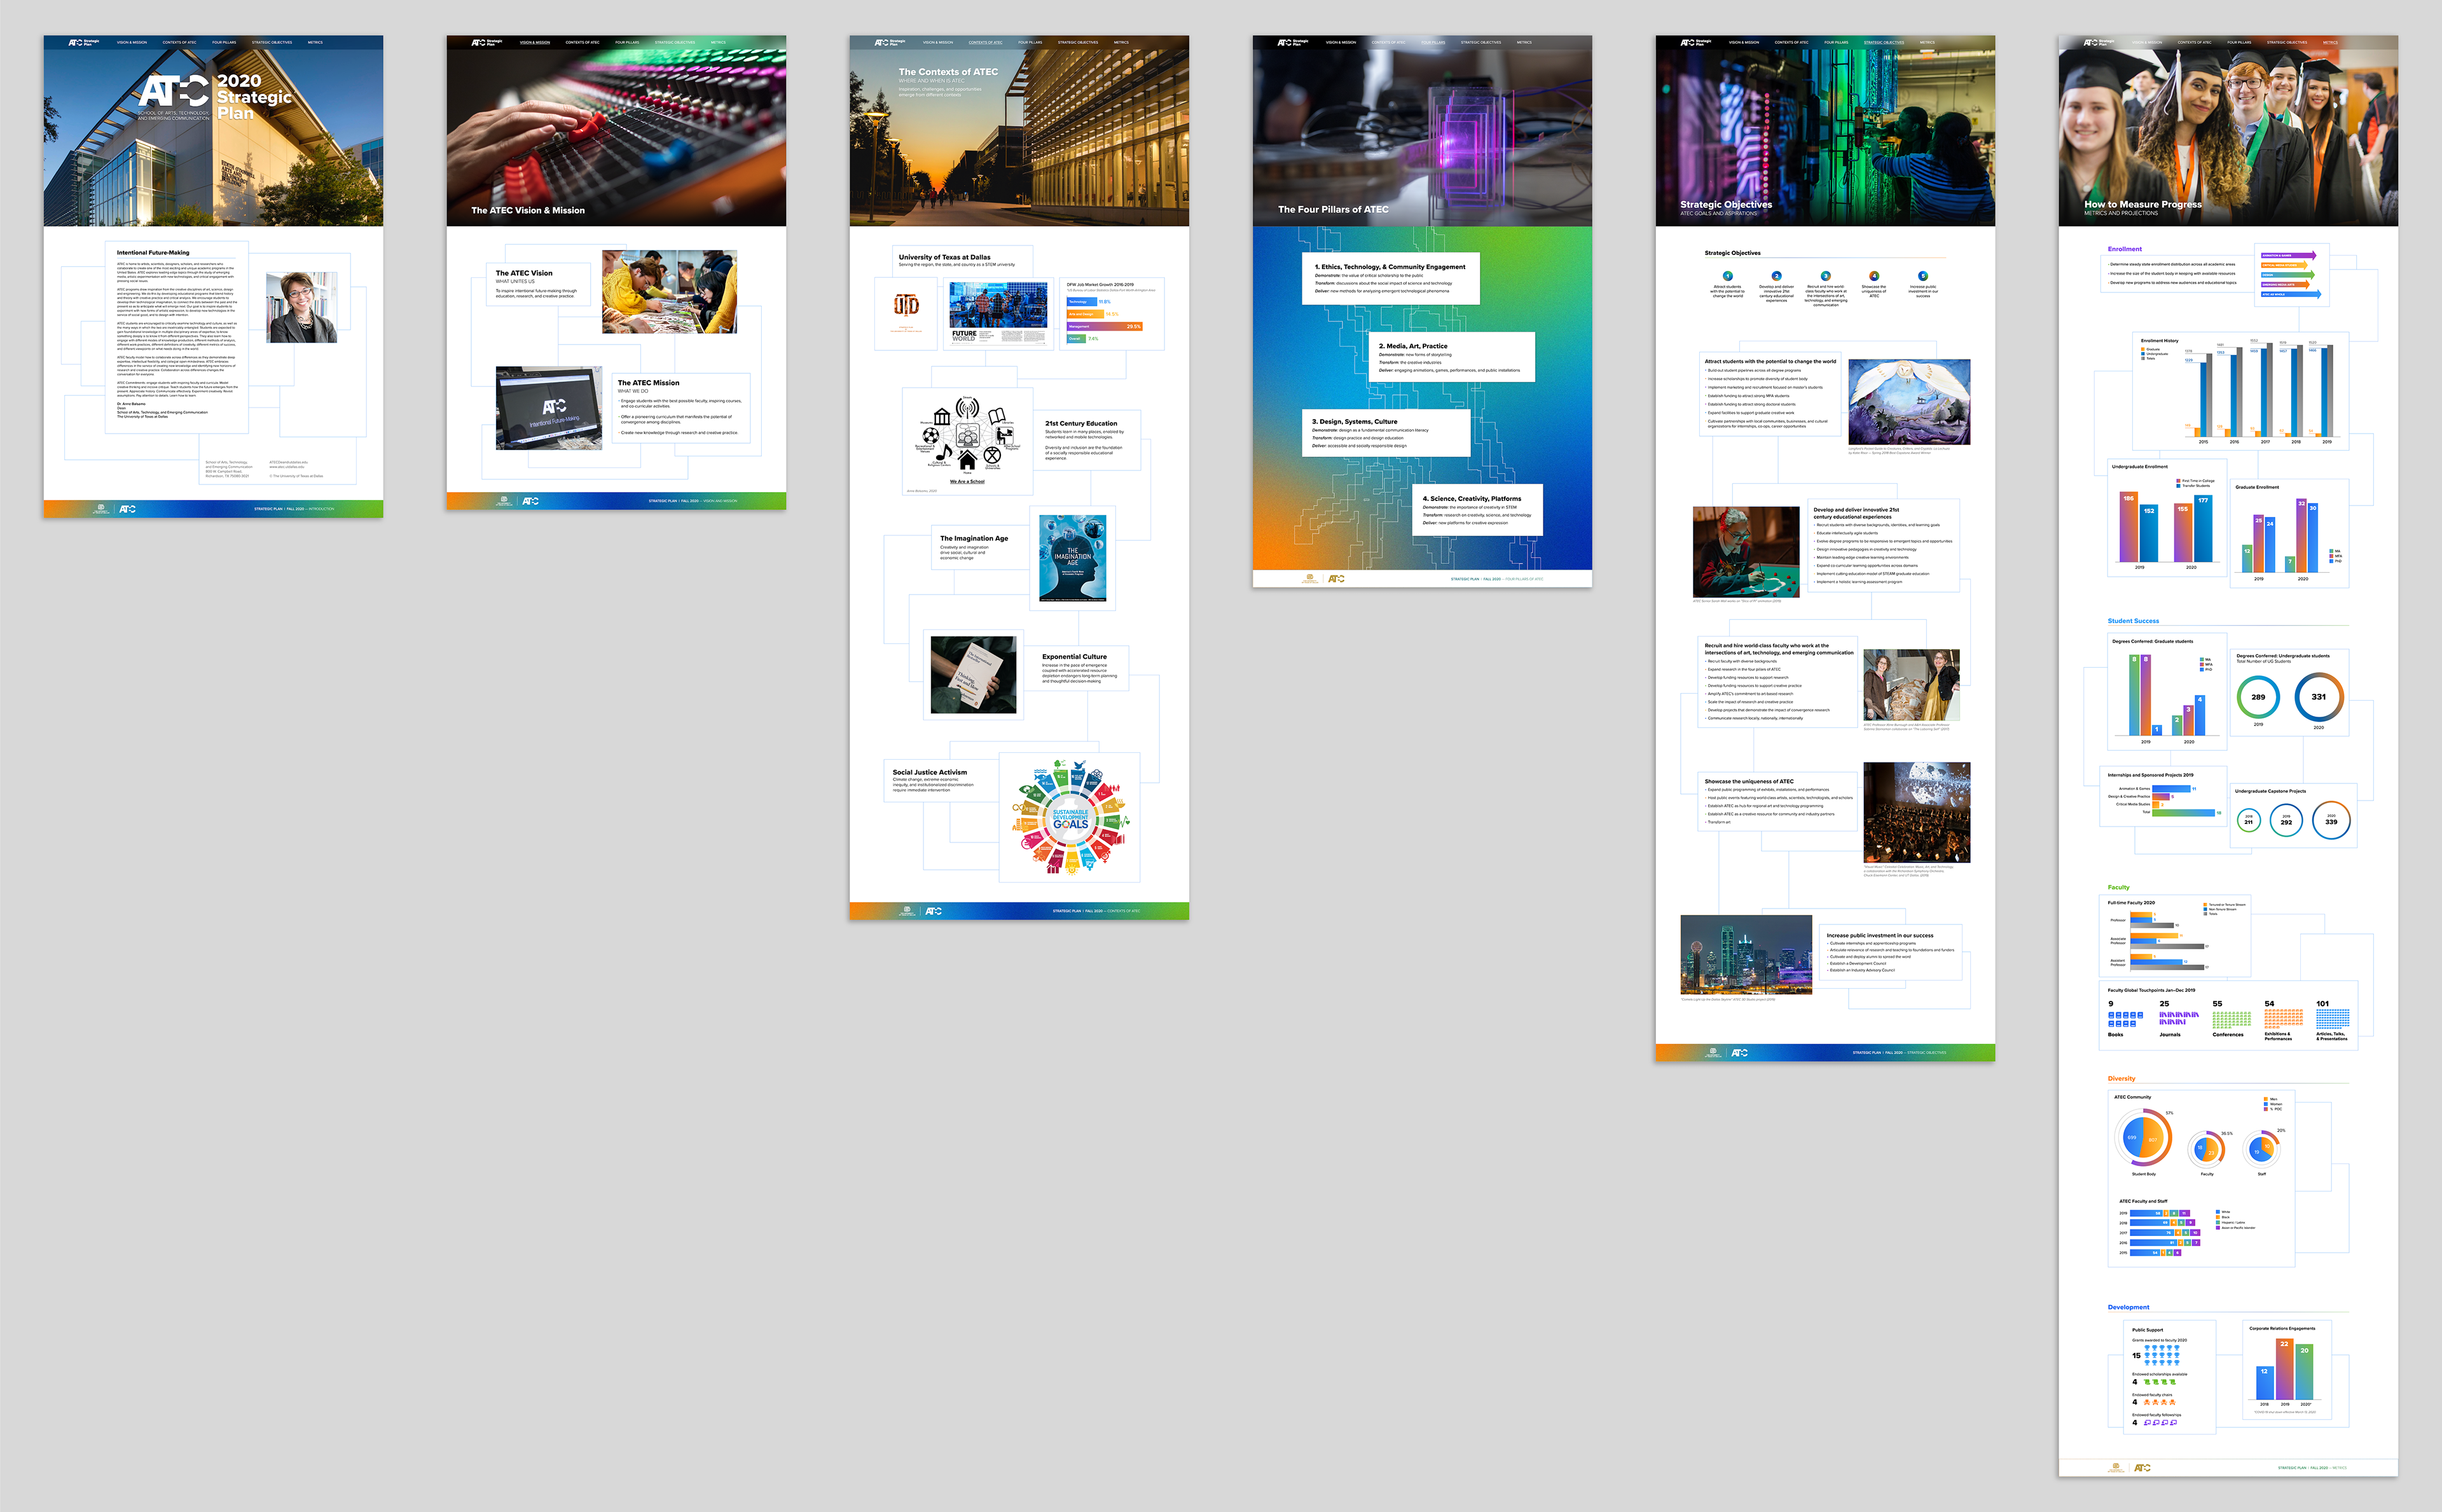Select Metrics on Strategic Objectives page nav
2442x1512 pixels.
coord(1927,42)
